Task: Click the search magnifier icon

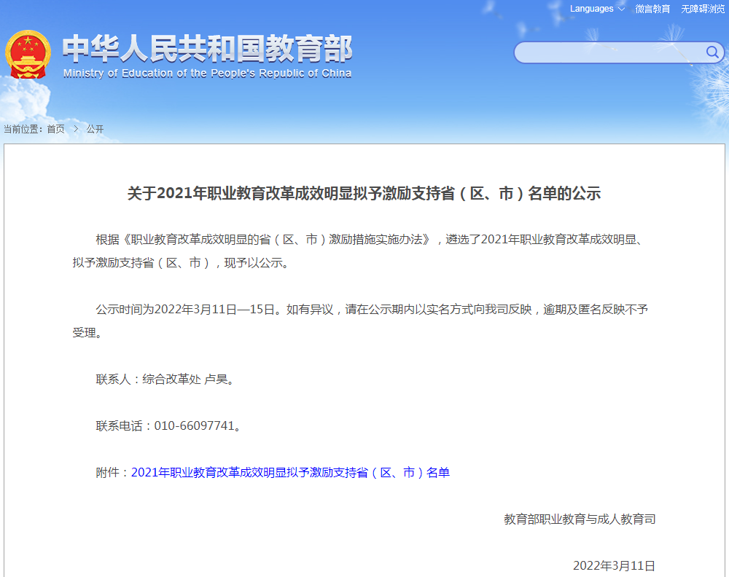Action: point(714,52)
